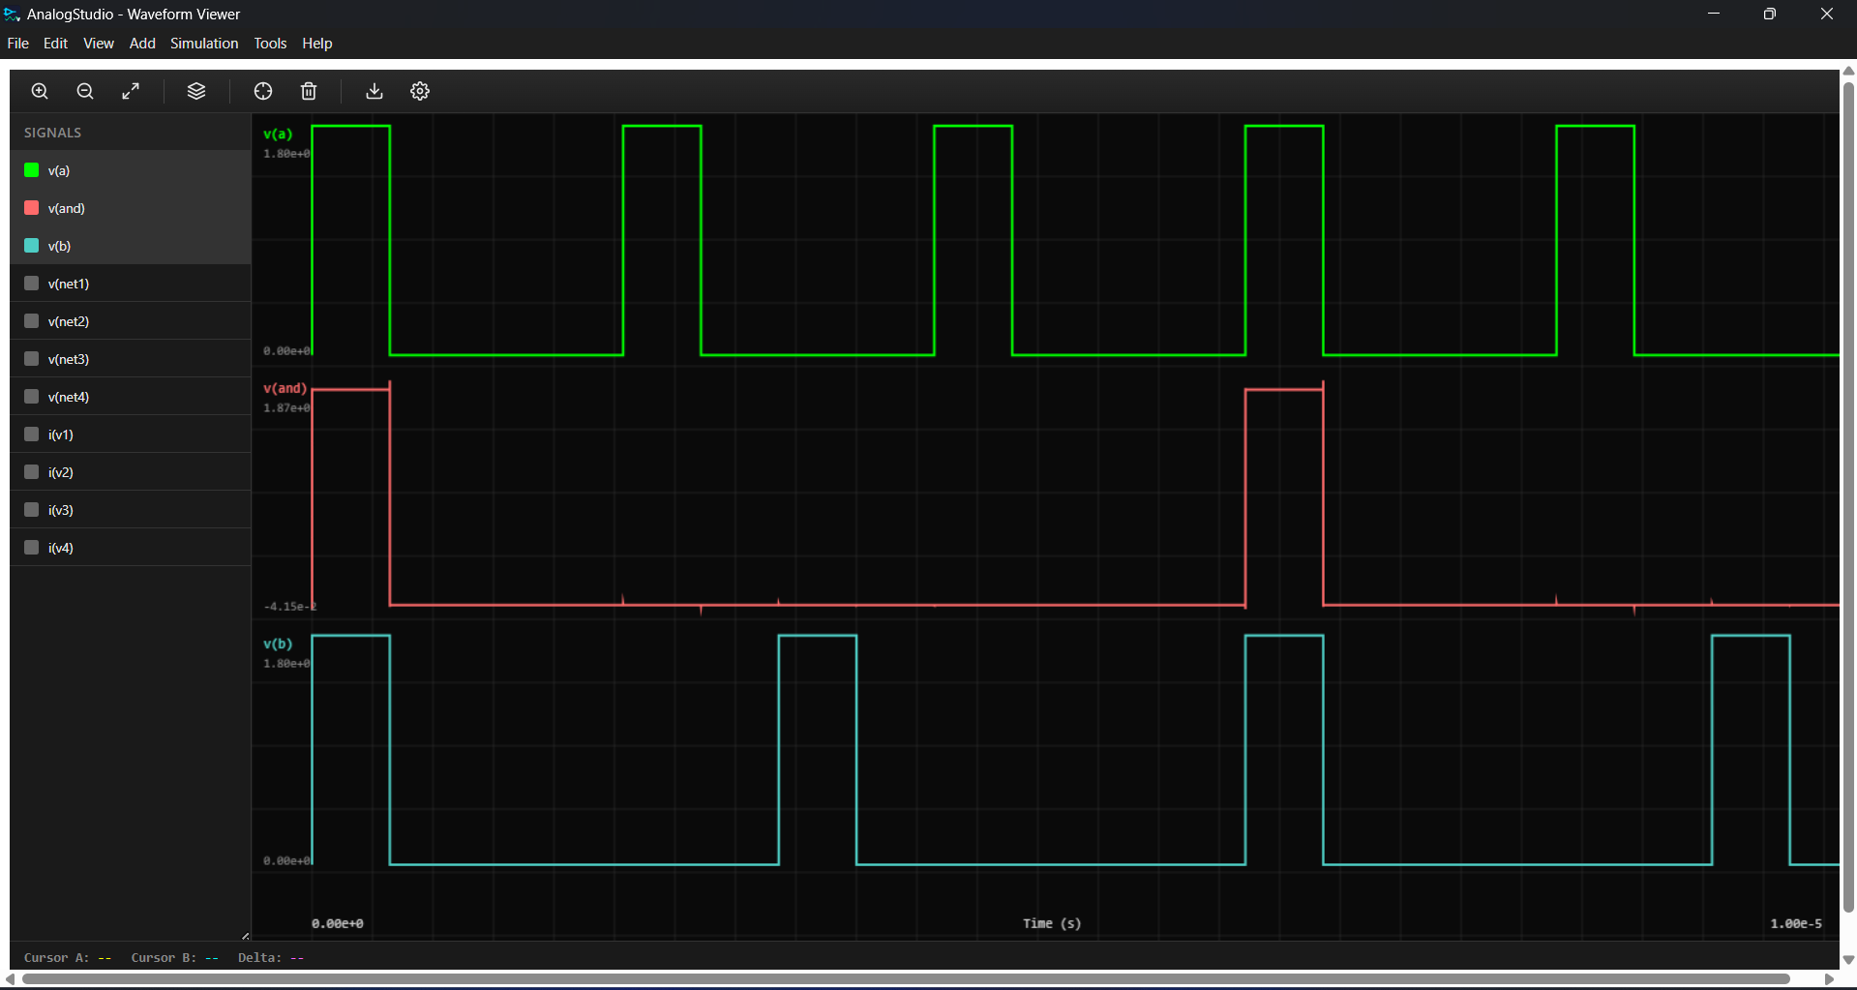
Task: Open the Add menu
Action: pos(142,44)
